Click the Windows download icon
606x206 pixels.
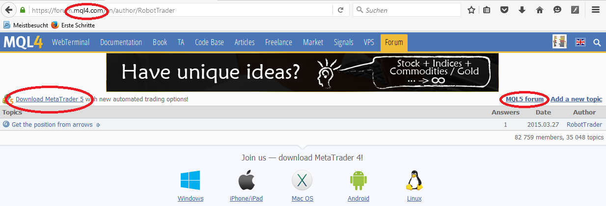(x=190, y=180)
